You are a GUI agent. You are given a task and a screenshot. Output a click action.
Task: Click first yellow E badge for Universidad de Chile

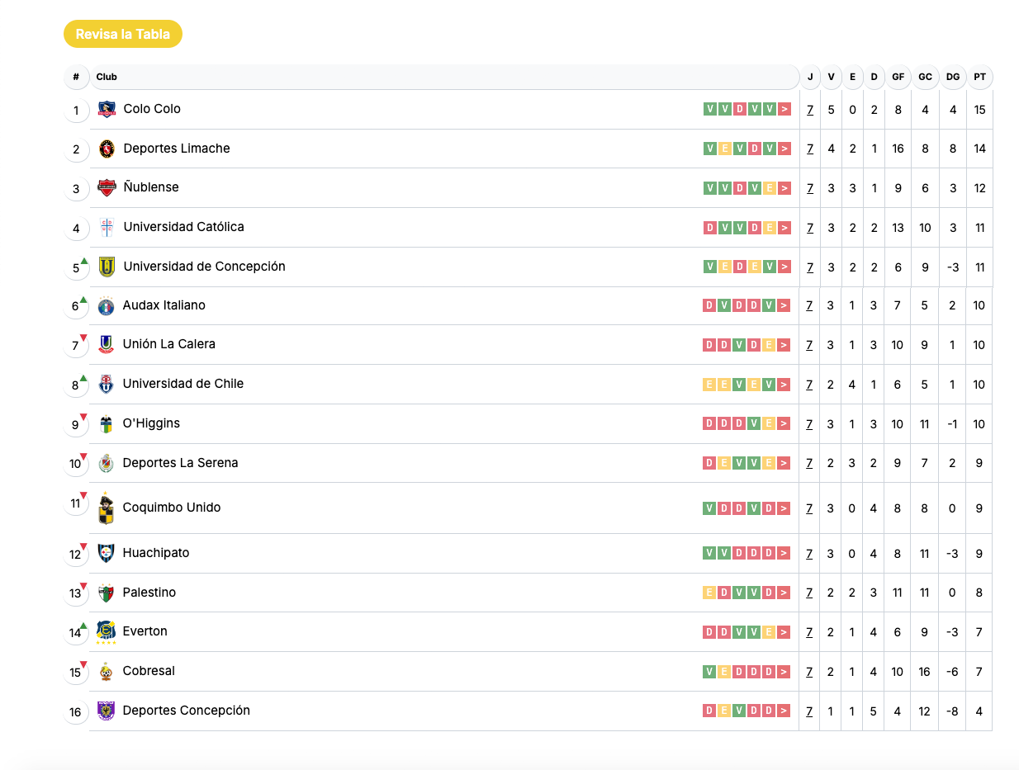tap(709, 385)
